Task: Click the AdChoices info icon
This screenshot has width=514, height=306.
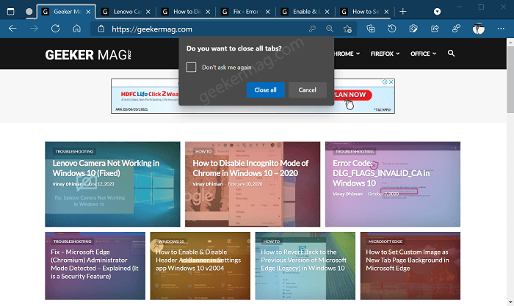Action: [x=385, y=82]
